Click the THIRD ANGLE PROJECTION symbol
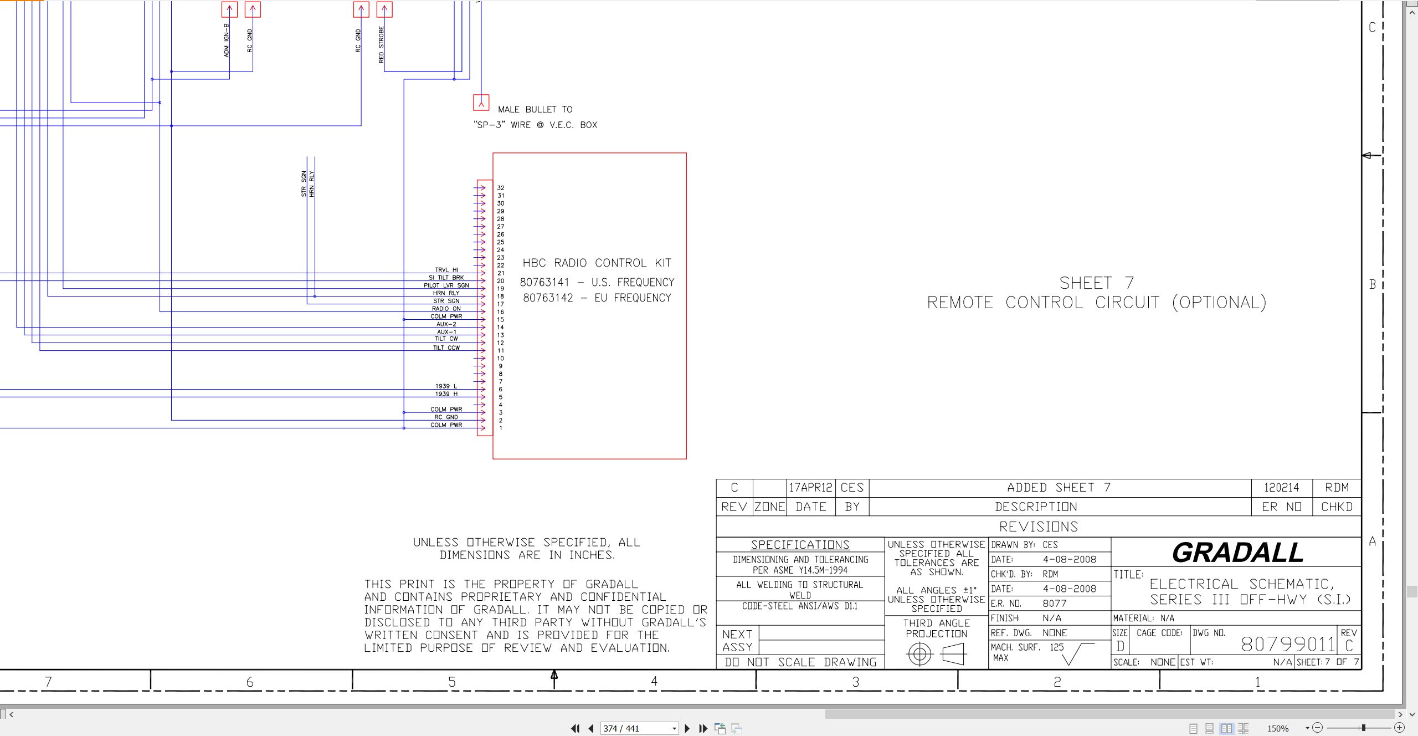Image resolution: width=1418 pixels, height=736 pixels. [x=936, y=654]
